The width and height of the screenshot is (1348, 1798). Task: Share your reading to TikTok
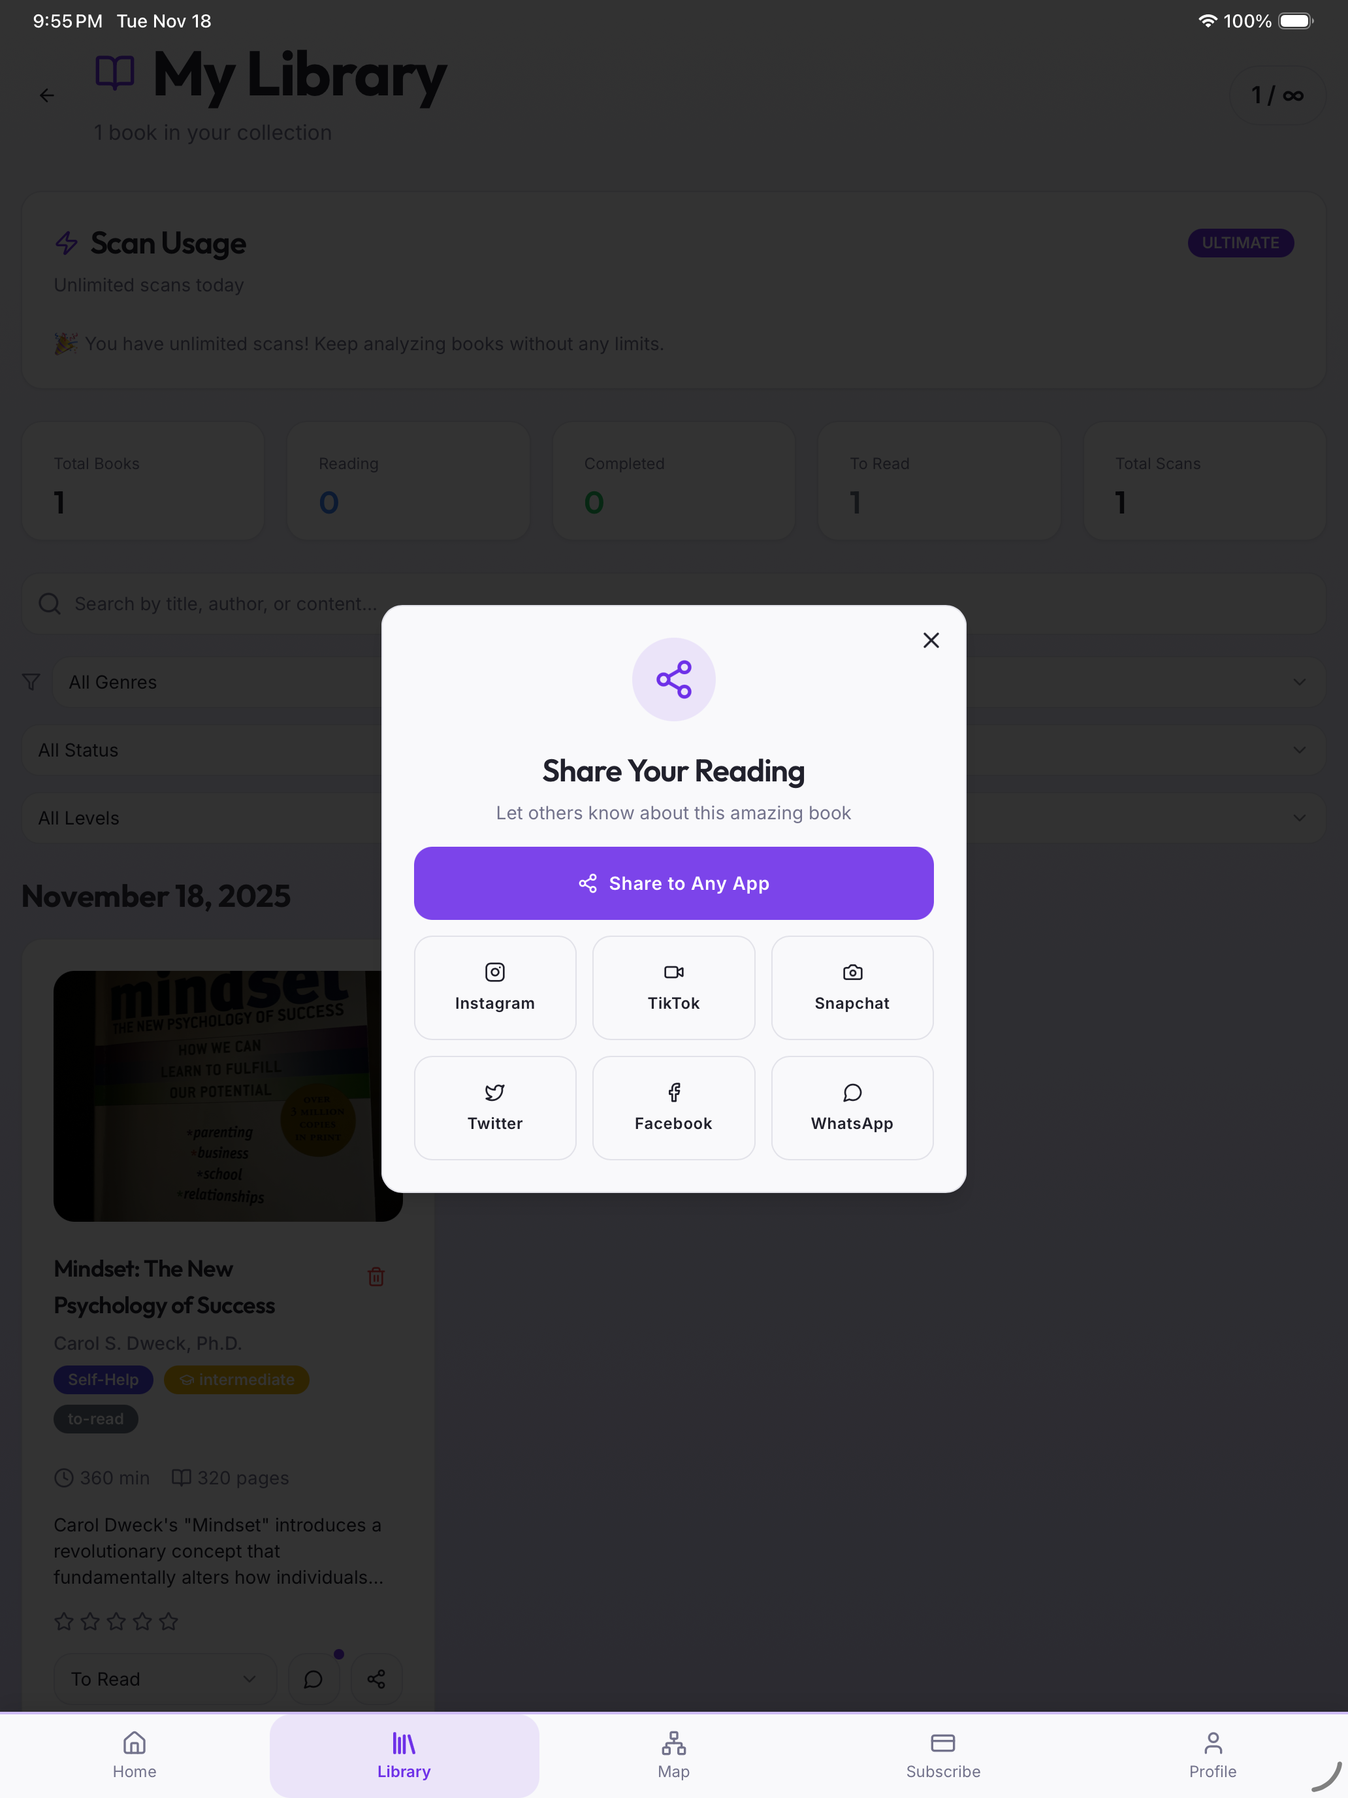click(673, 987)
